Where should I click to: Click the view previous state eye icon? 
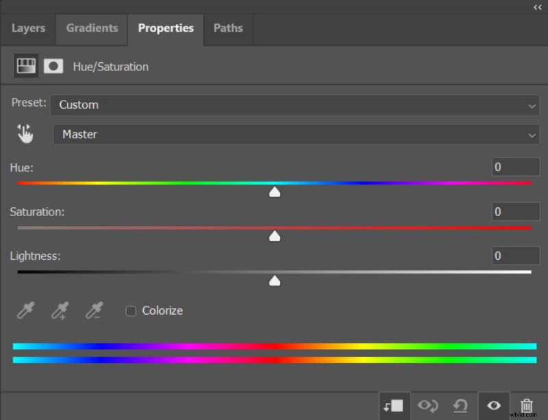pyautogui.click(x=427, y=405)
